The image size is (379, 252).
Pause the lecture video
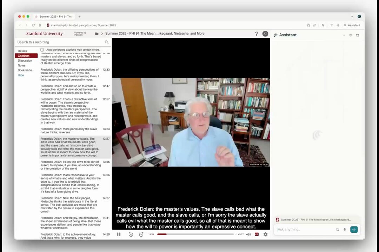119,234
